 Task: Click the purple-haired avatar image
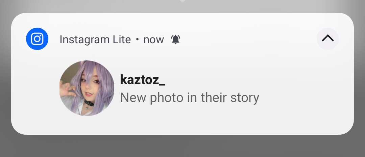pyautogui.click(x=87, y=88)
